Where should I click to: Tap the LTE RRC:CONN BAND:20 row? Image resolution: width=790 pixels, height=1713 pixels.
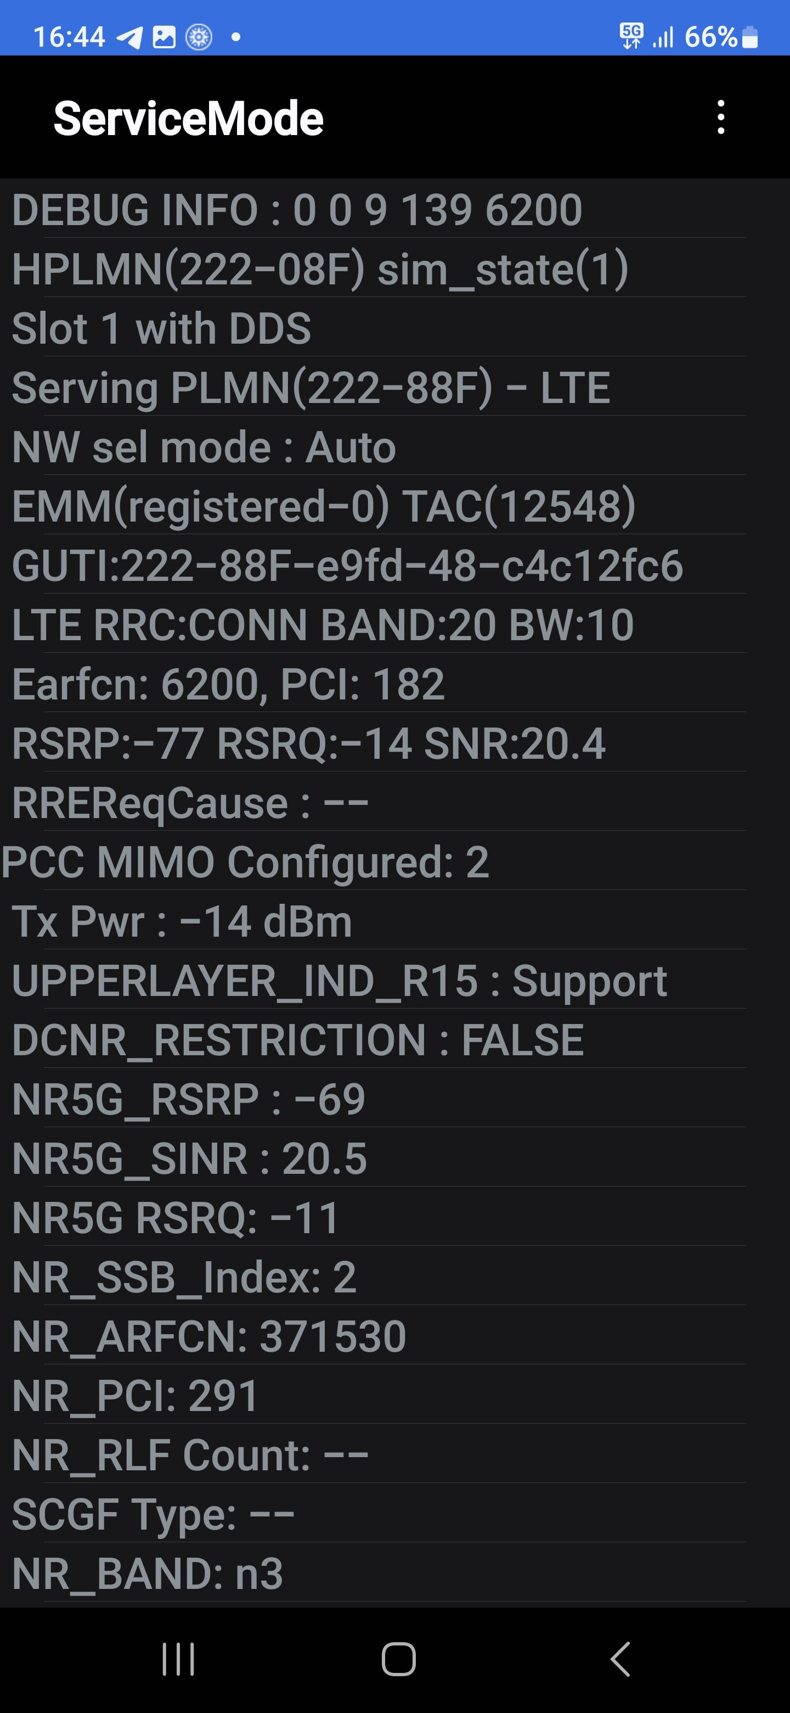394,624
